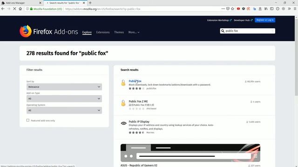This screenshot has width=298, height=167.
Task: Open the Sort by Relevance dropdown
Action: (64, 87)
